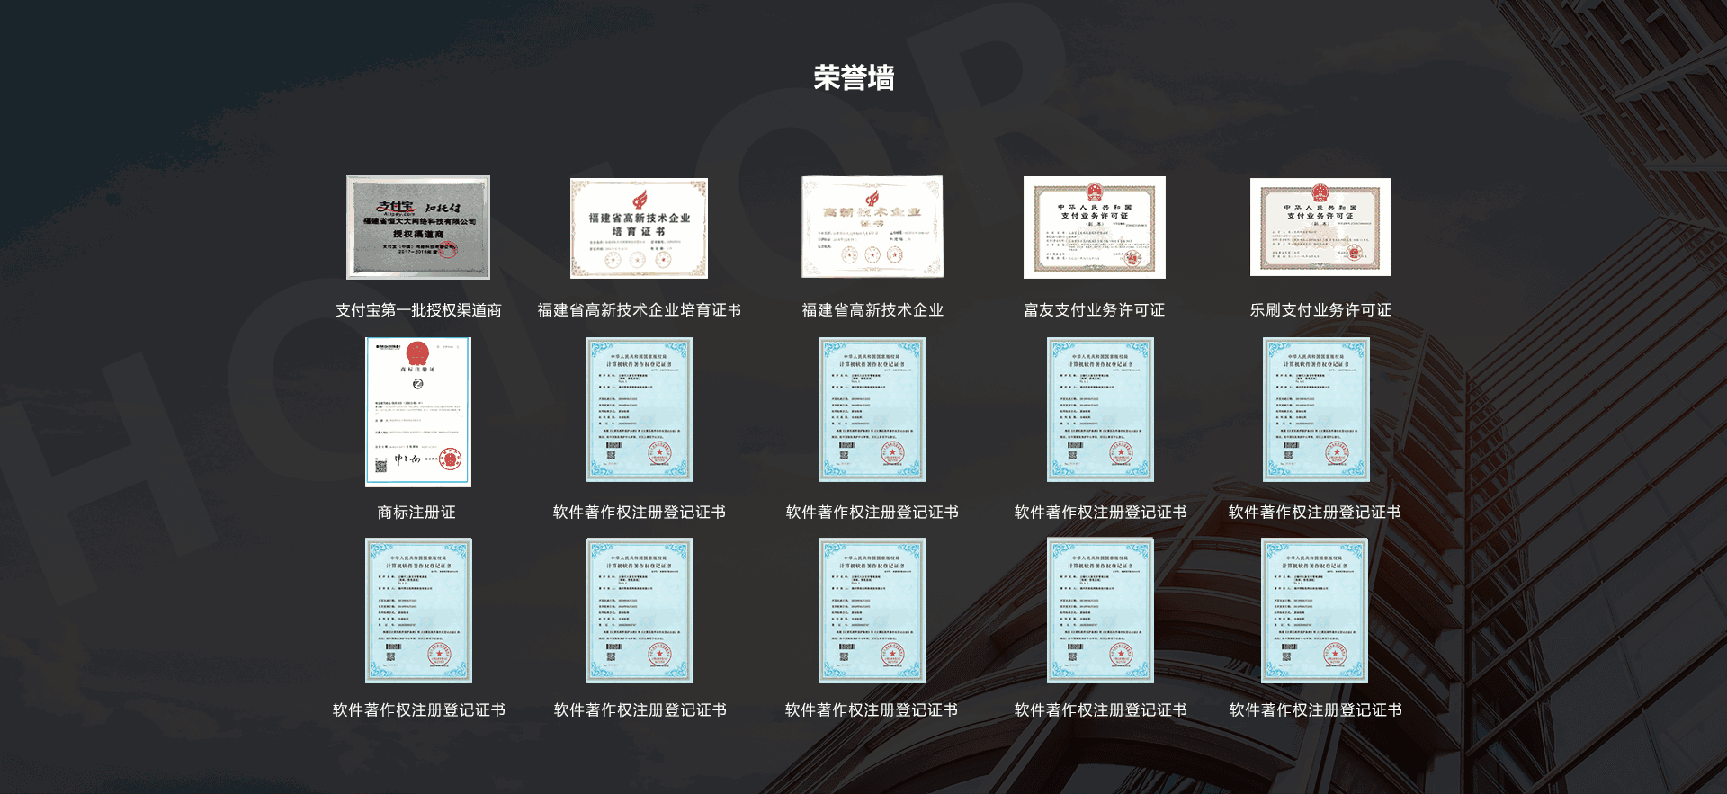This screenshot has height=794, width=1727.
Task: Click the 支付宝第一批授权渠道商 caption
Action: click(x=418, y=310)
